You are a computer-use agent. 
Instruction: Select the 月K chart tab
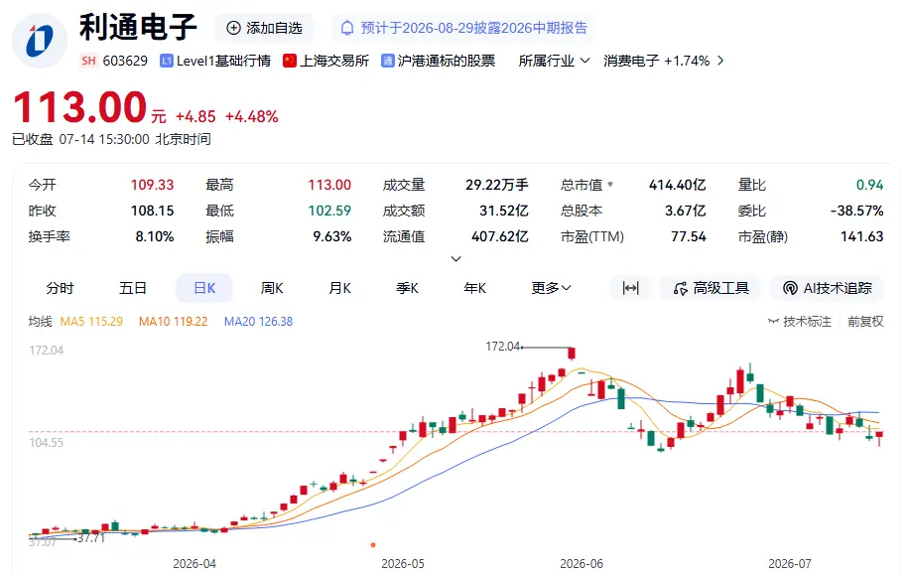(340, 288)
